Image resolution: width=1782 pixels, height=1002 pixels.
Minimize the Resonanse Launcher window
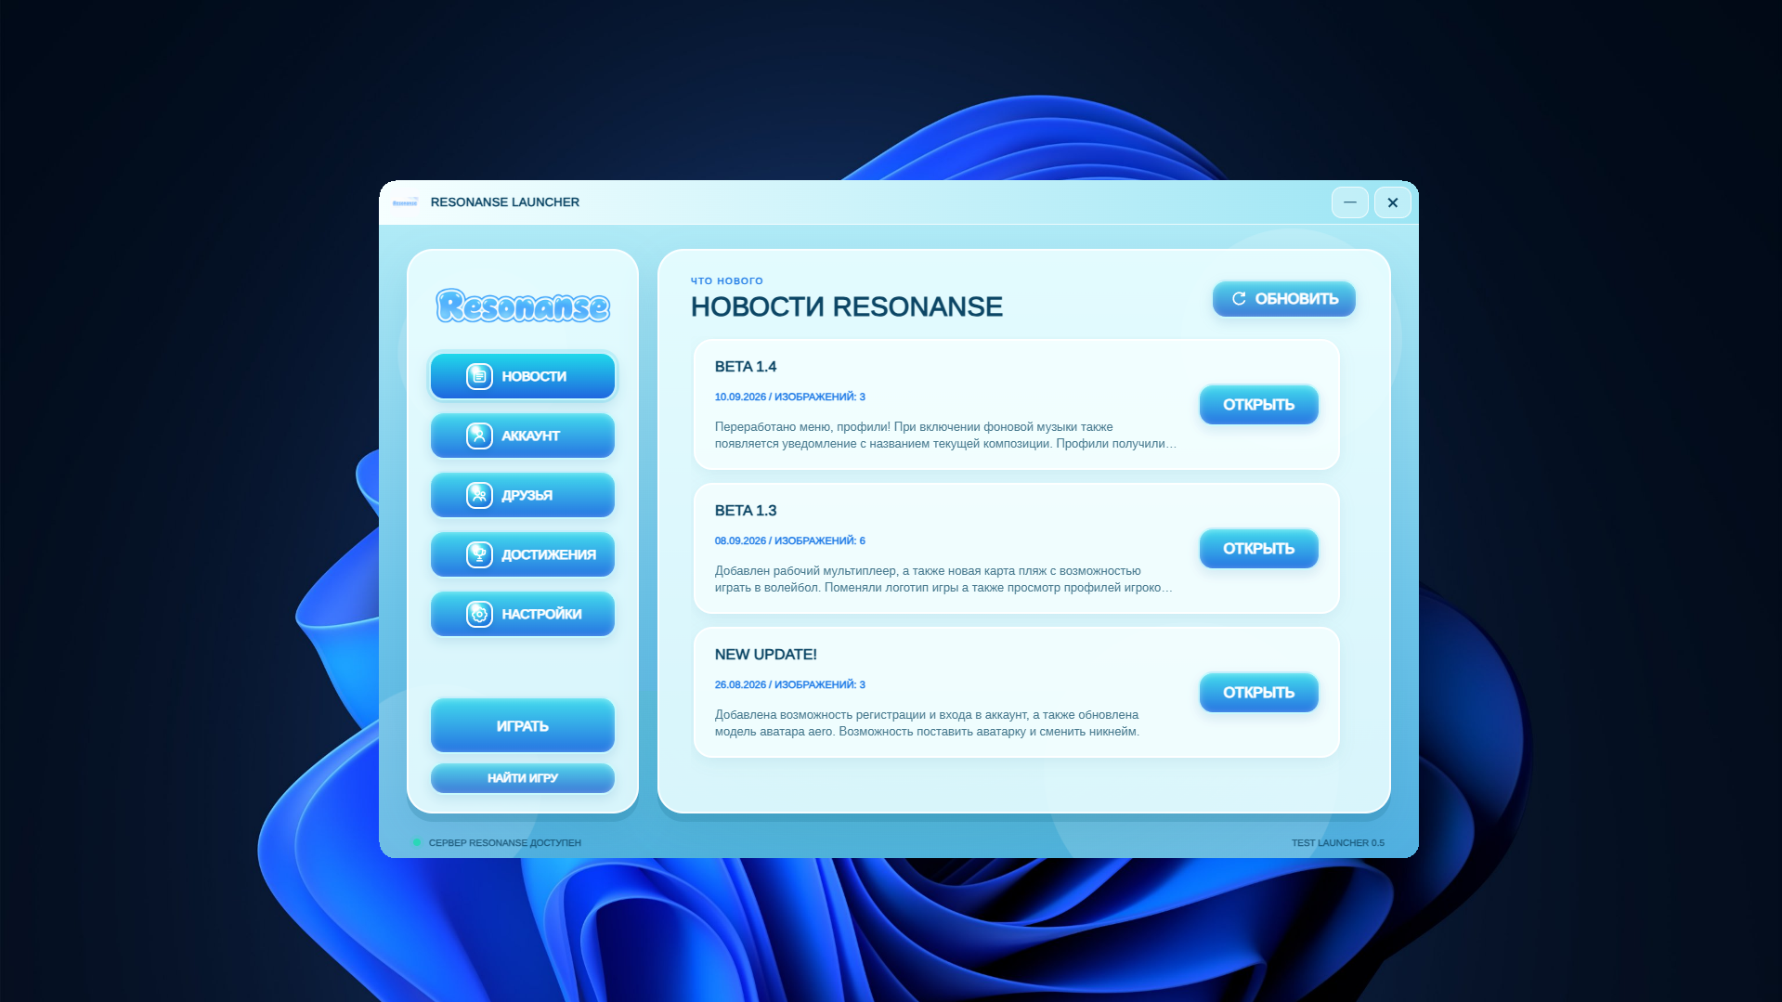(1350, 202)
